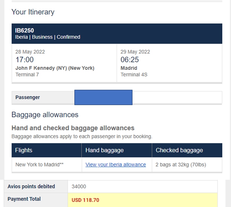This screenshot has width=231, height=207.
Task: Click the 17:00 departure time
Action: [24, 60]
